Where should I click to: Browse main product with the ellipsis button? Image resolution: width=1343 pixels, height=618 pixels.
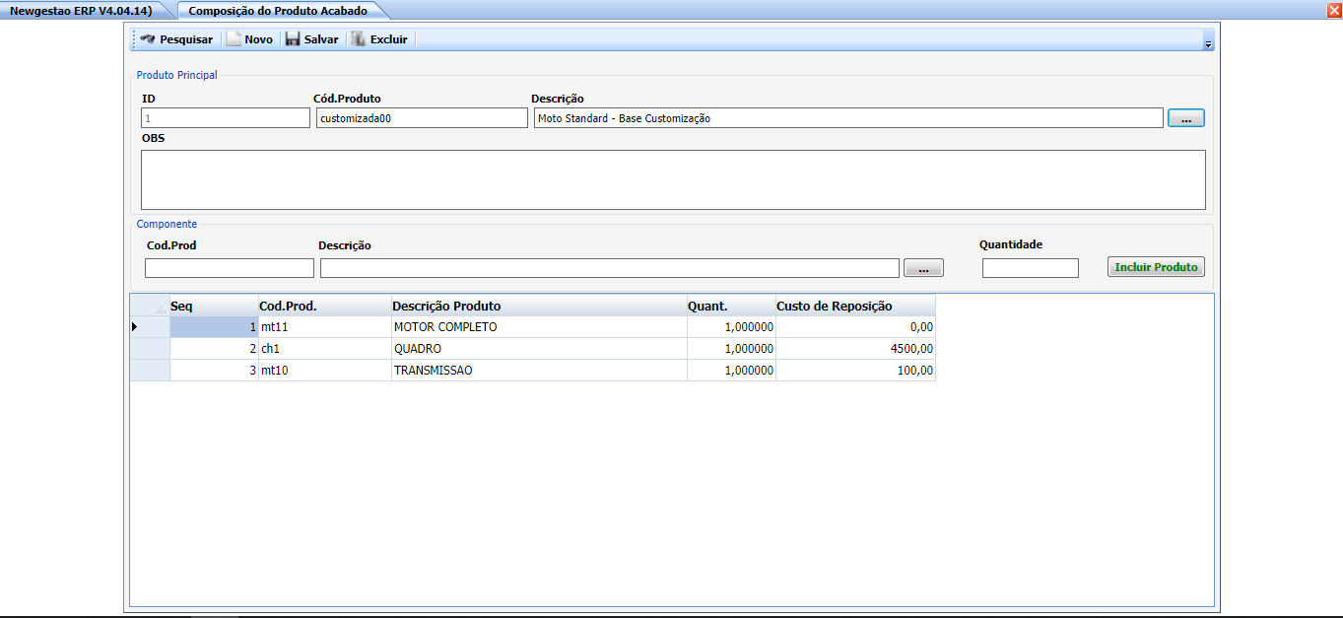pyautogui.click(x=1186, y=118)
